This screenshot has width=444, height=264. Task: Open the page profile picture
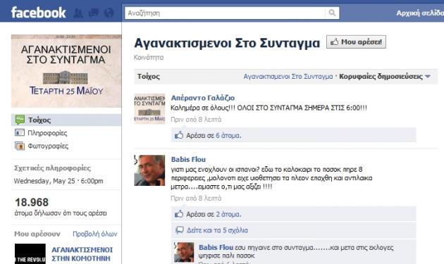(x=66, y=70)
